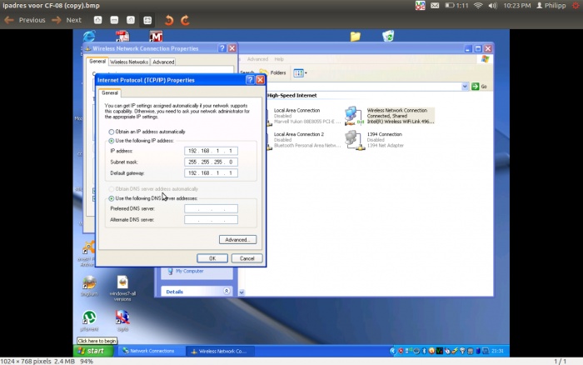Rotate the image counterclockwise
The height and width of the screenshot is (365, 583).
(x=169, y=20)
